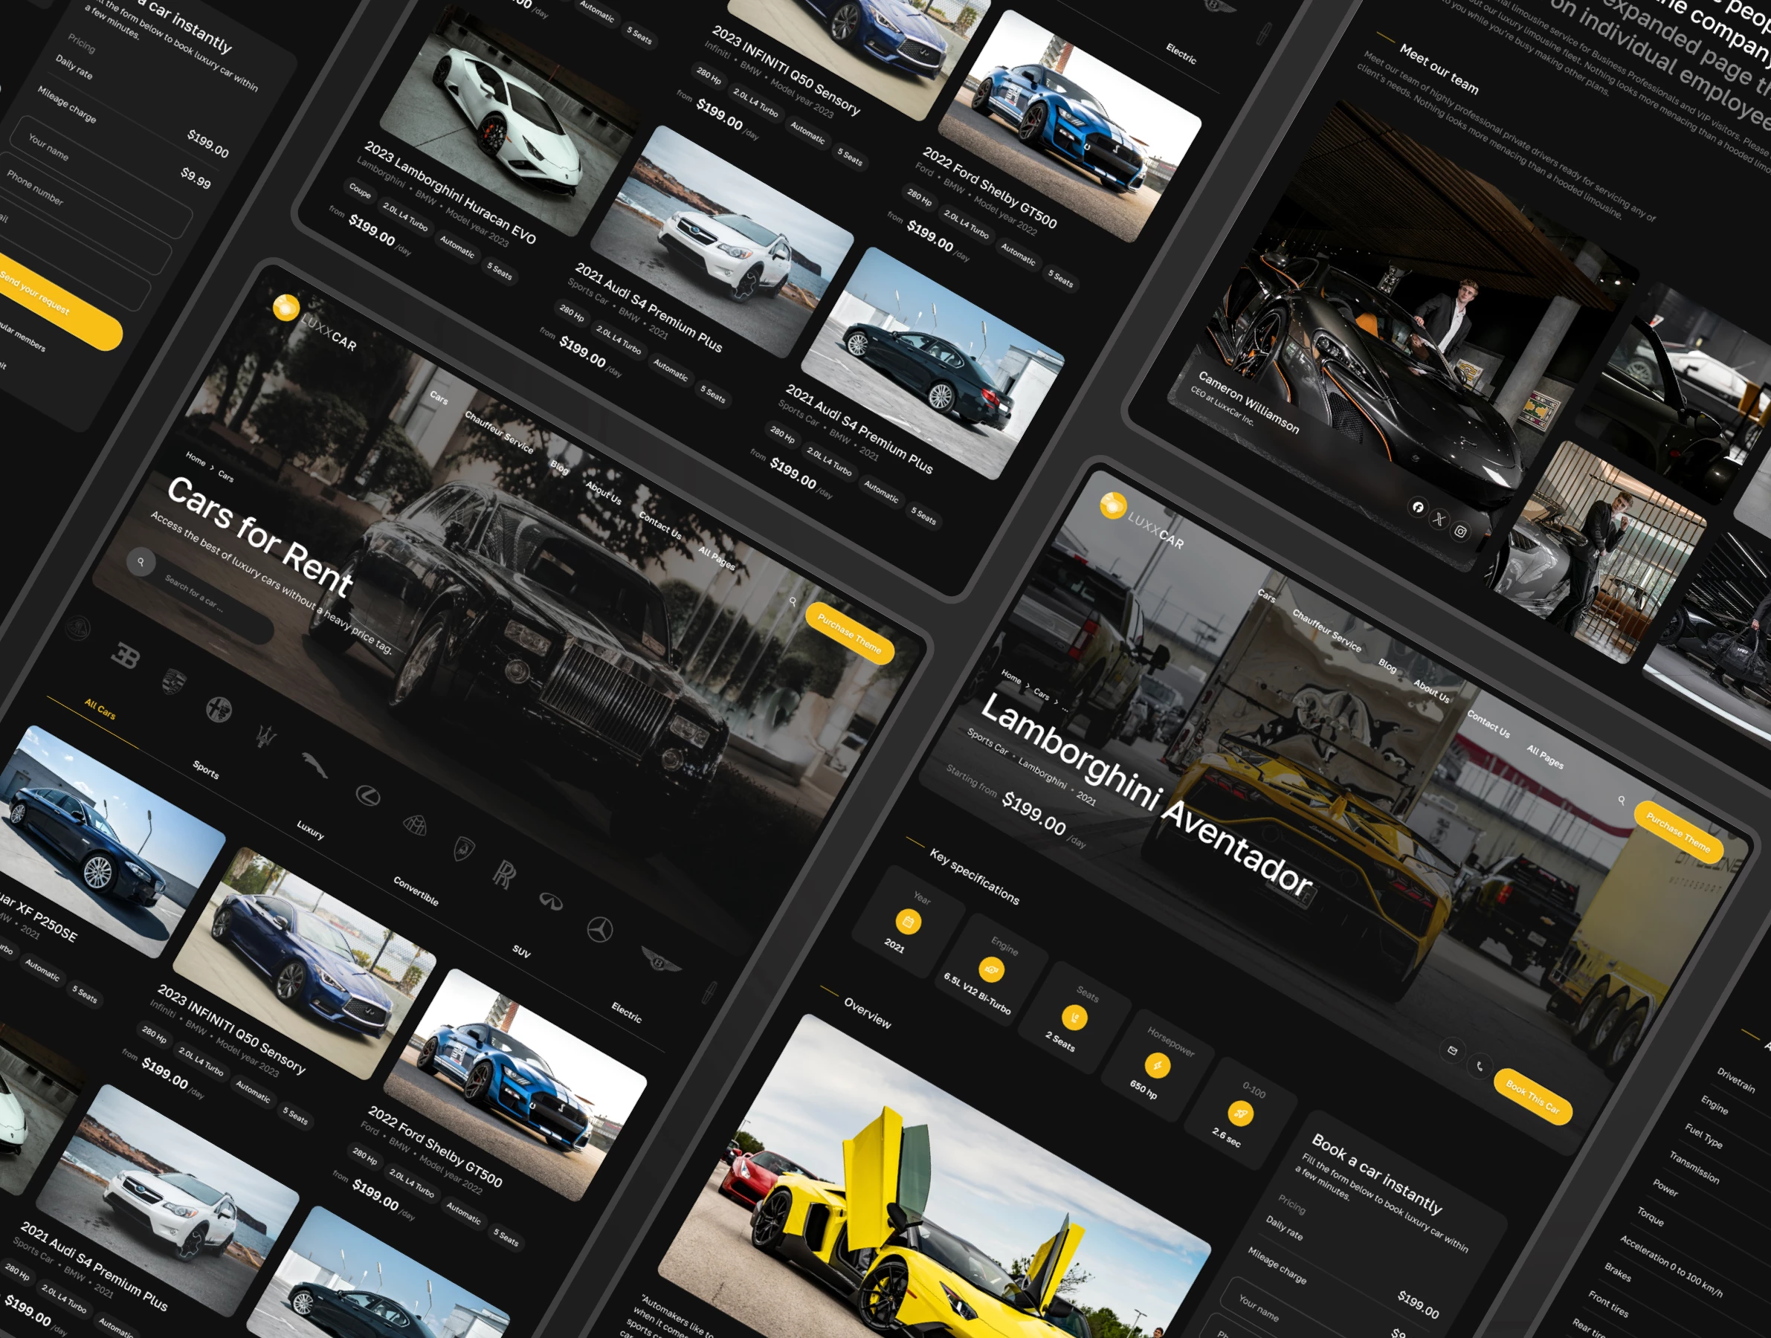Click the '650 hp' horsepower value
Screen dimensions: 1771x1338
click(x=1143, y=1088)
